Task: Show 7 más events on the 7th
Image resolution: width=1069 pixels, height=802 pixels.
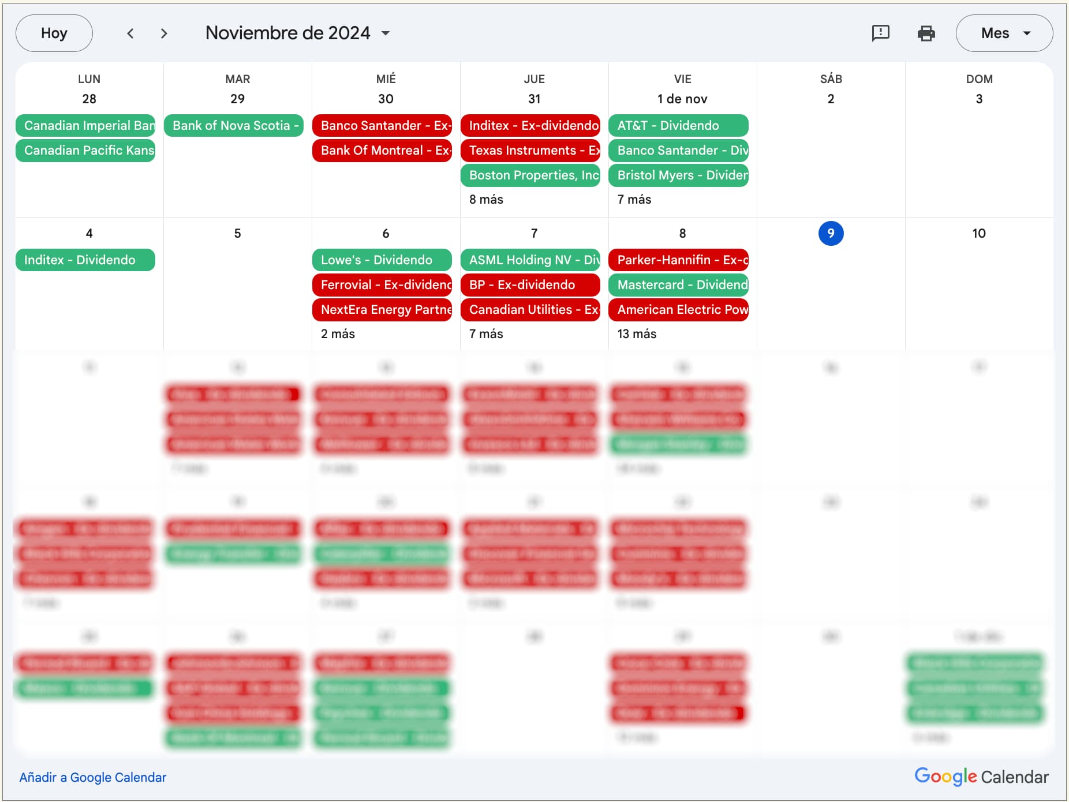Action: tap(486, 334)
